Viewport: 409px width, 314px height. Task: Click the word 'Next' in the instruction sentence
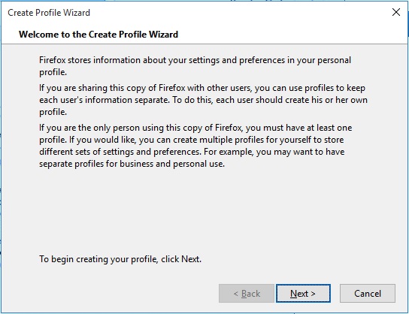190,259
